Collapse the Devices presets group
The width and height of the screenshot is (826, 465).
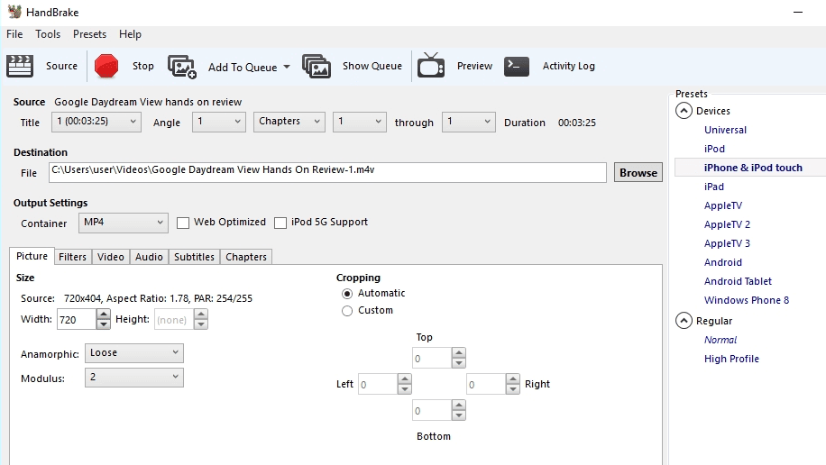684,111
